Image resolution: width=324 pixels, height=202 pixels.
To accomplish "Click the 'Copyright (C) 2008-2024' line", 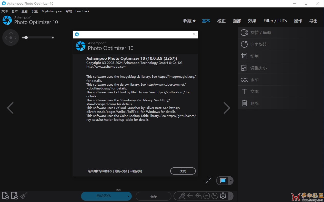I will click(x=134, y=63).
